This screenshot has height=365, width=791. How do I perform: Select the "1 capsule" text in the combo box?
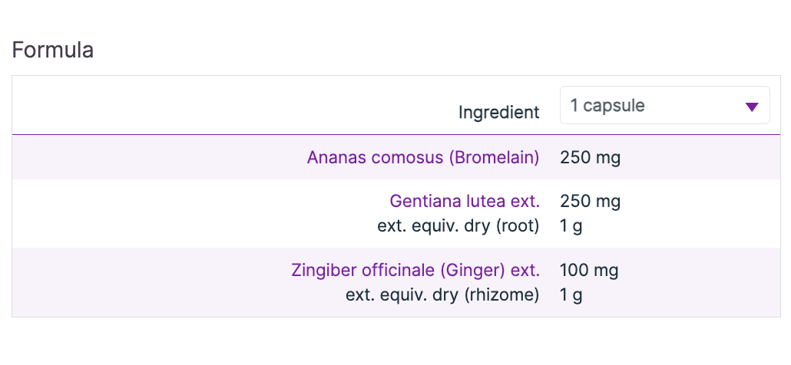click(x=607, y=106)
